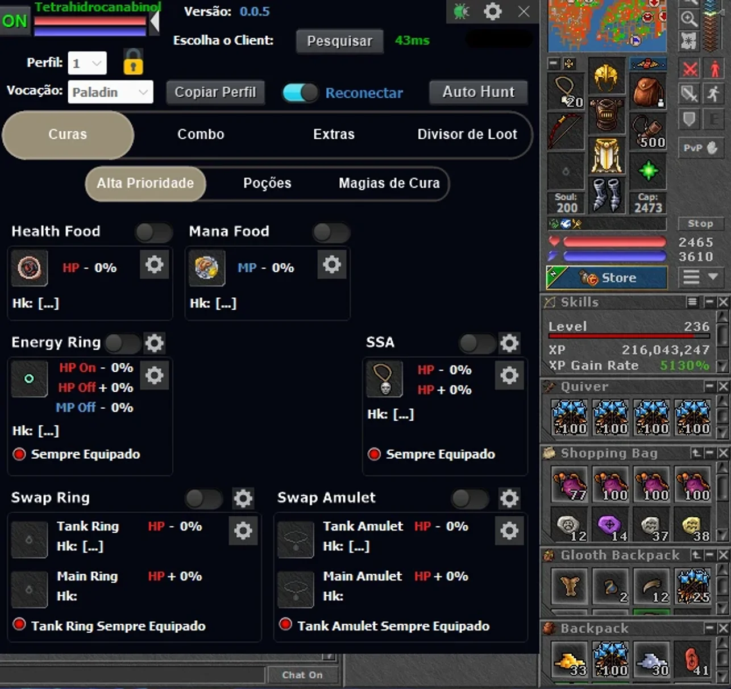Viewport: 731px width, 689px height.
Task: Enable the Mana Food switch
Action: [331, 232]
